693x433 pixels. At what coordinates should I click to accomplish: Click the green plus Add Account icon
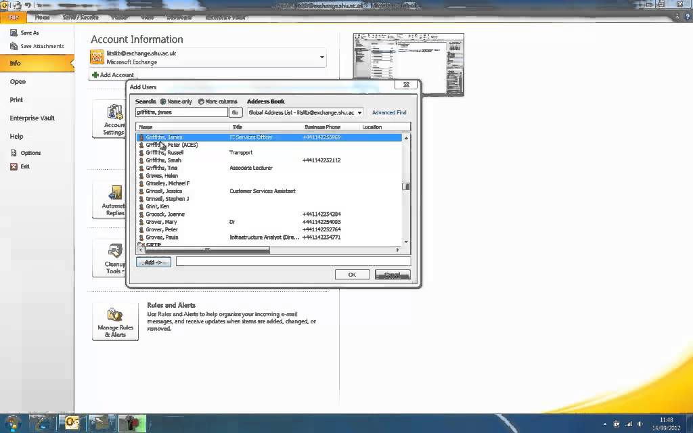click(x=95, y=74)
